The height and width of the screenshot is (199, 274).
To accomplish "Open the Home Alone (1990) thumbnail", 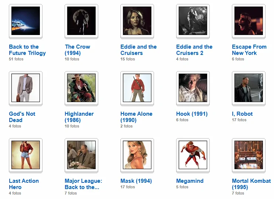I will point(137,88).
